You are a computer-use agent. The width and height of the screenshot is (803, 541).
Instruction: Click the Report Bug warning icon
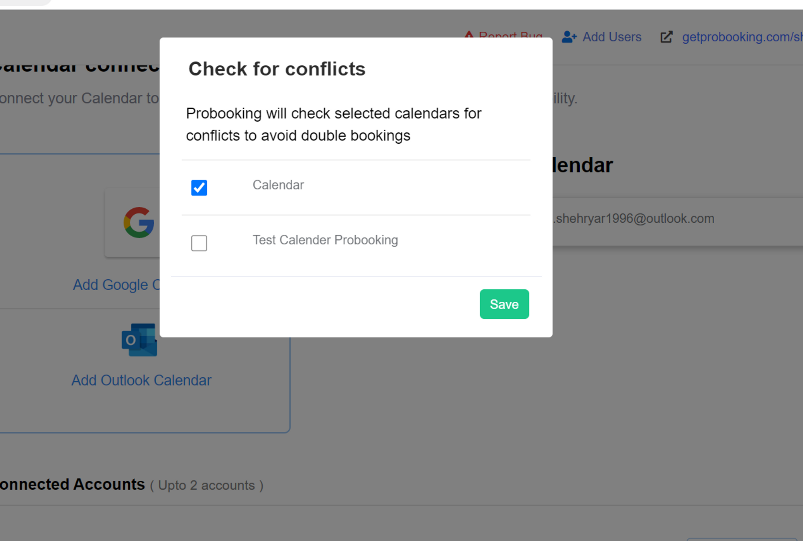tap(469, 35)
